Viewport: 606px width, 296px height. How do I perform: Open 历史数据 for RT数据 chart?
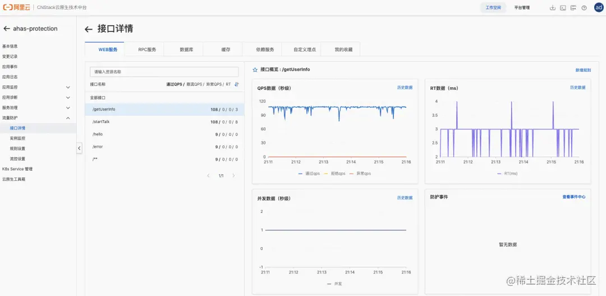tap(578, 88)
